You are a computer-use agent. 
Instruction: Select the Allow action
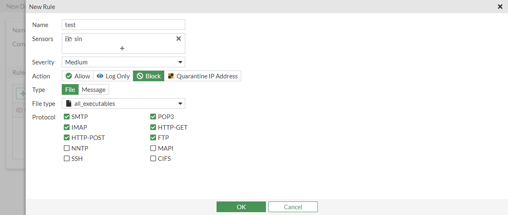[78, 76]
